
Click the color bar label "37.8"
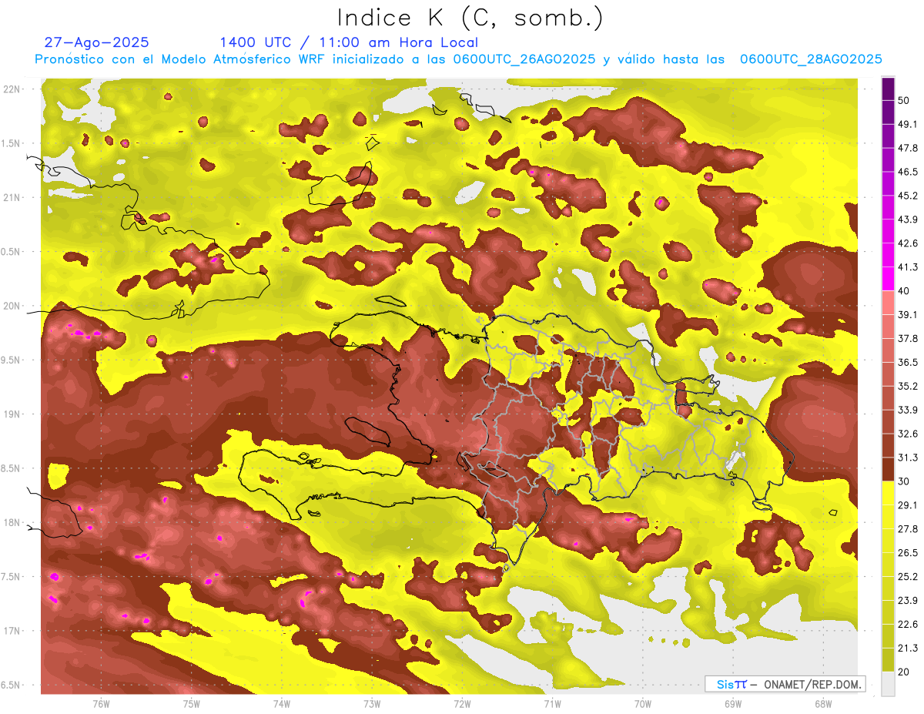(907, 338)
